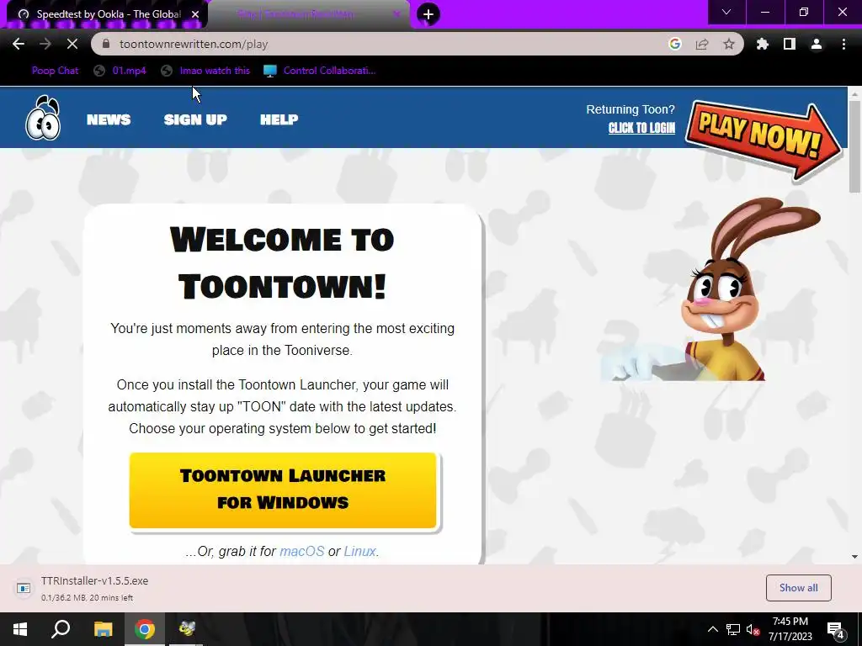Open Windows search from the taskbar
The height and width of the screenshot is (646, 862).
[61, 629]
